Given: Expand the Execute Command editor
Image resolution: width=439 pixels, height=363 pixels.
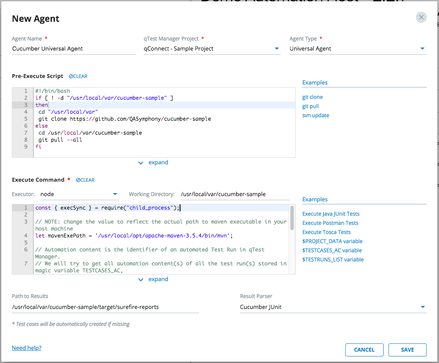Looking at the screenshot, I should [x=153, y=279].
